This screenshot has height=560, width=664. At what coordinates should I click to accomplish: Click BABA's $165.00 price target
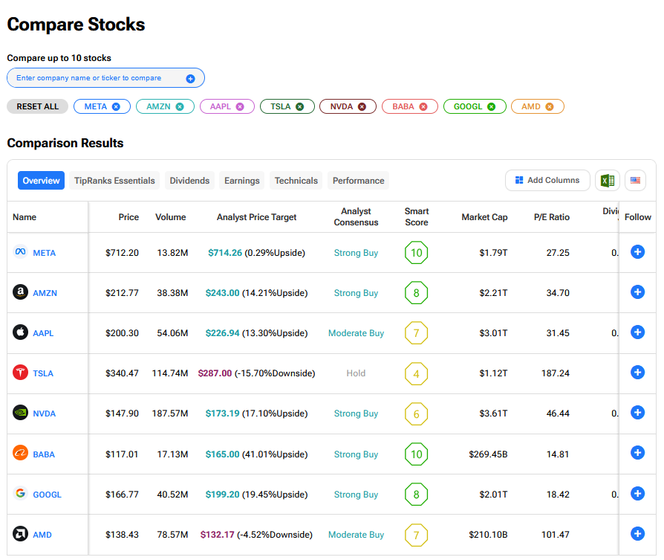point(222,454)
